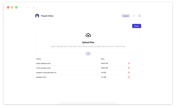Click the Pingvin Share penguin logo
Image resolution: width=177 pixels, height=108 pixels.
(37, 16)
